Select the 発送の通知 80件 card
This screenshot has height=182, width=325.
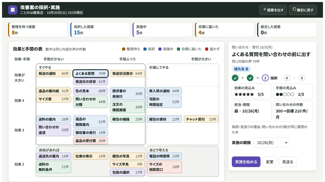coord(54,74)
